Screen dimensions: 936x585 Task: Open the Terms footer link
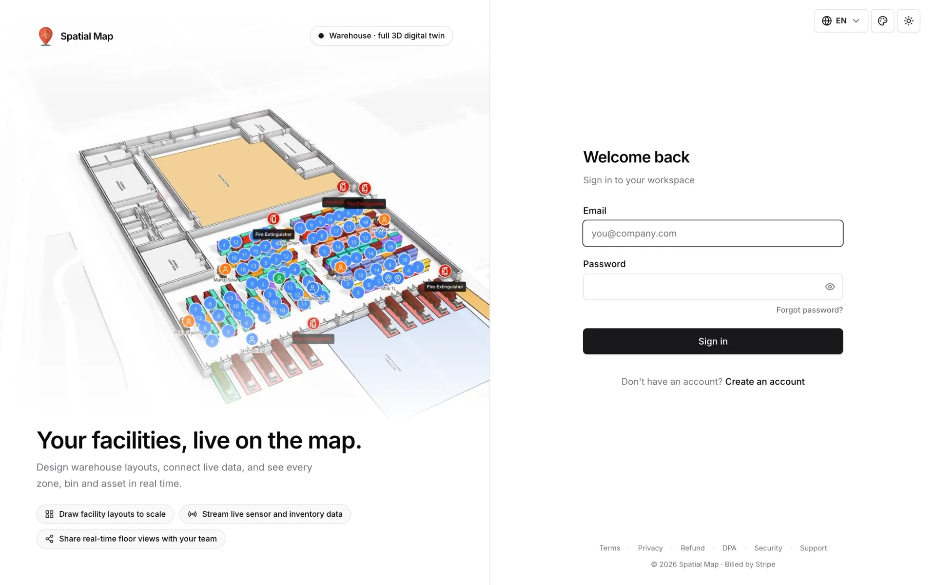609,548
